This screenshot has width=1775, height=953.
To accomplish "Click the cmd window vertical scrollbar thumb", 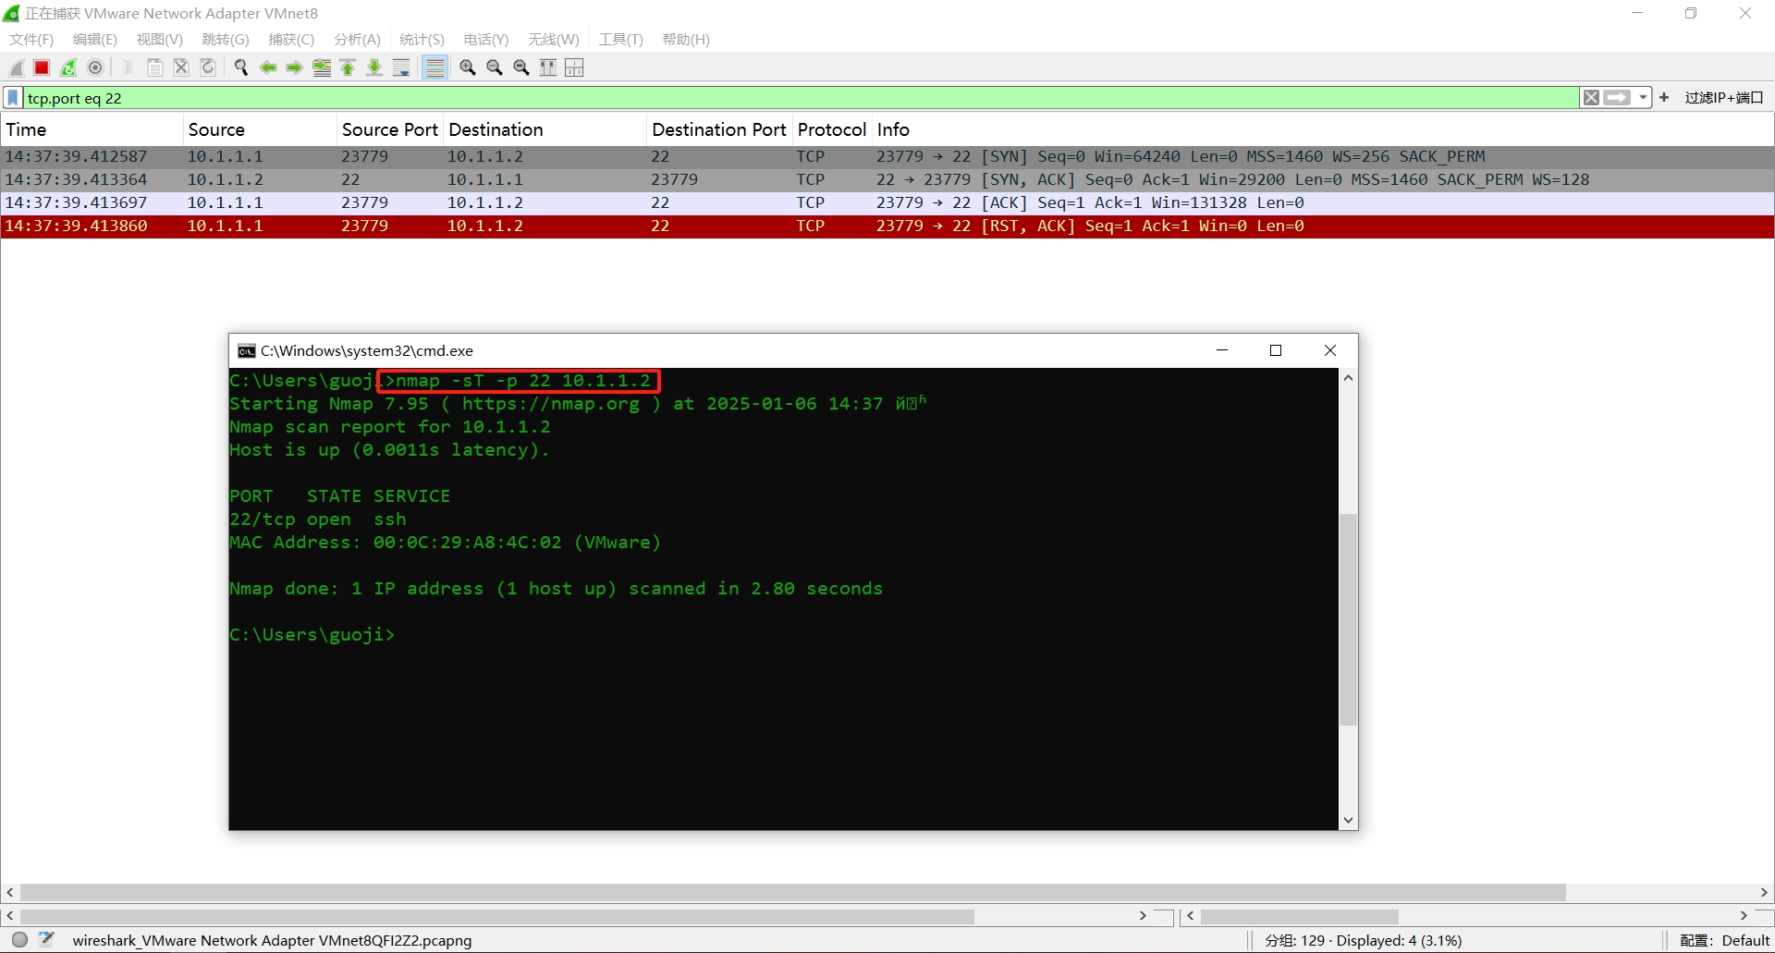I will tap(1348, 619).
